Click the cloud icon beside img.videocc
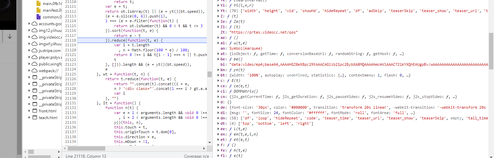Image resolution: width=498 pixels, height=158 pixels. pyautogui.click(x=34, y=37)
